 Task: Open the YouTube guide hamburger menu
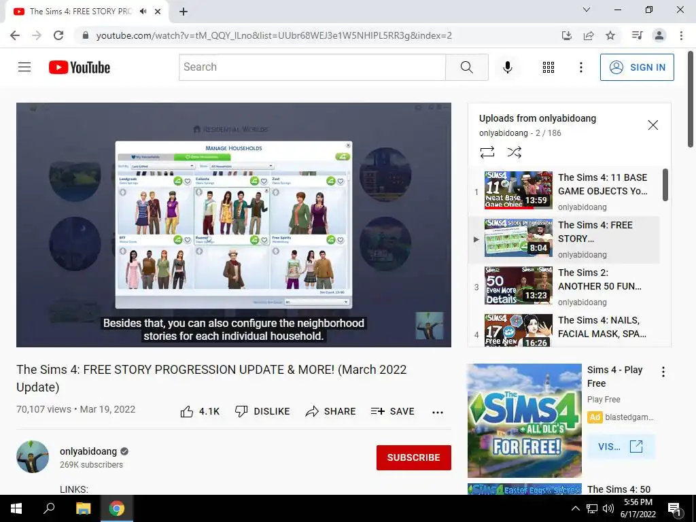tap(24, 67)
